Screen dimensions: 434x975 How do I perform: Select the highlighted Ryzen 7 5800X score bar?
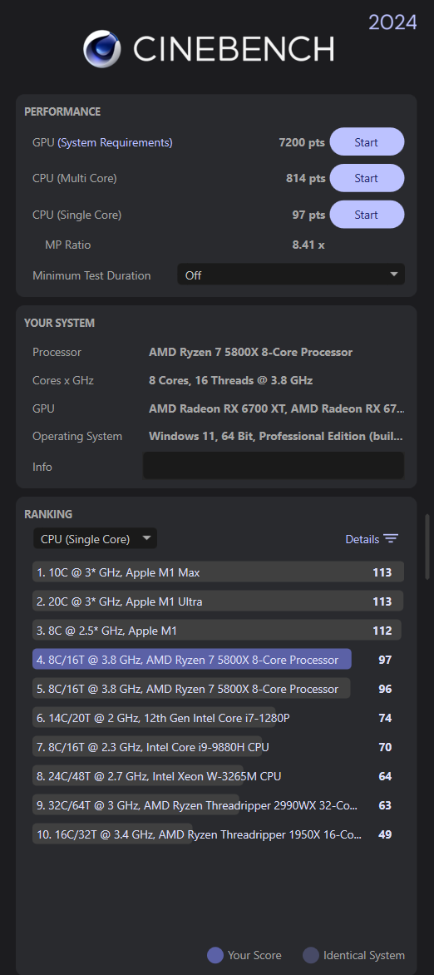coord(191,660)
